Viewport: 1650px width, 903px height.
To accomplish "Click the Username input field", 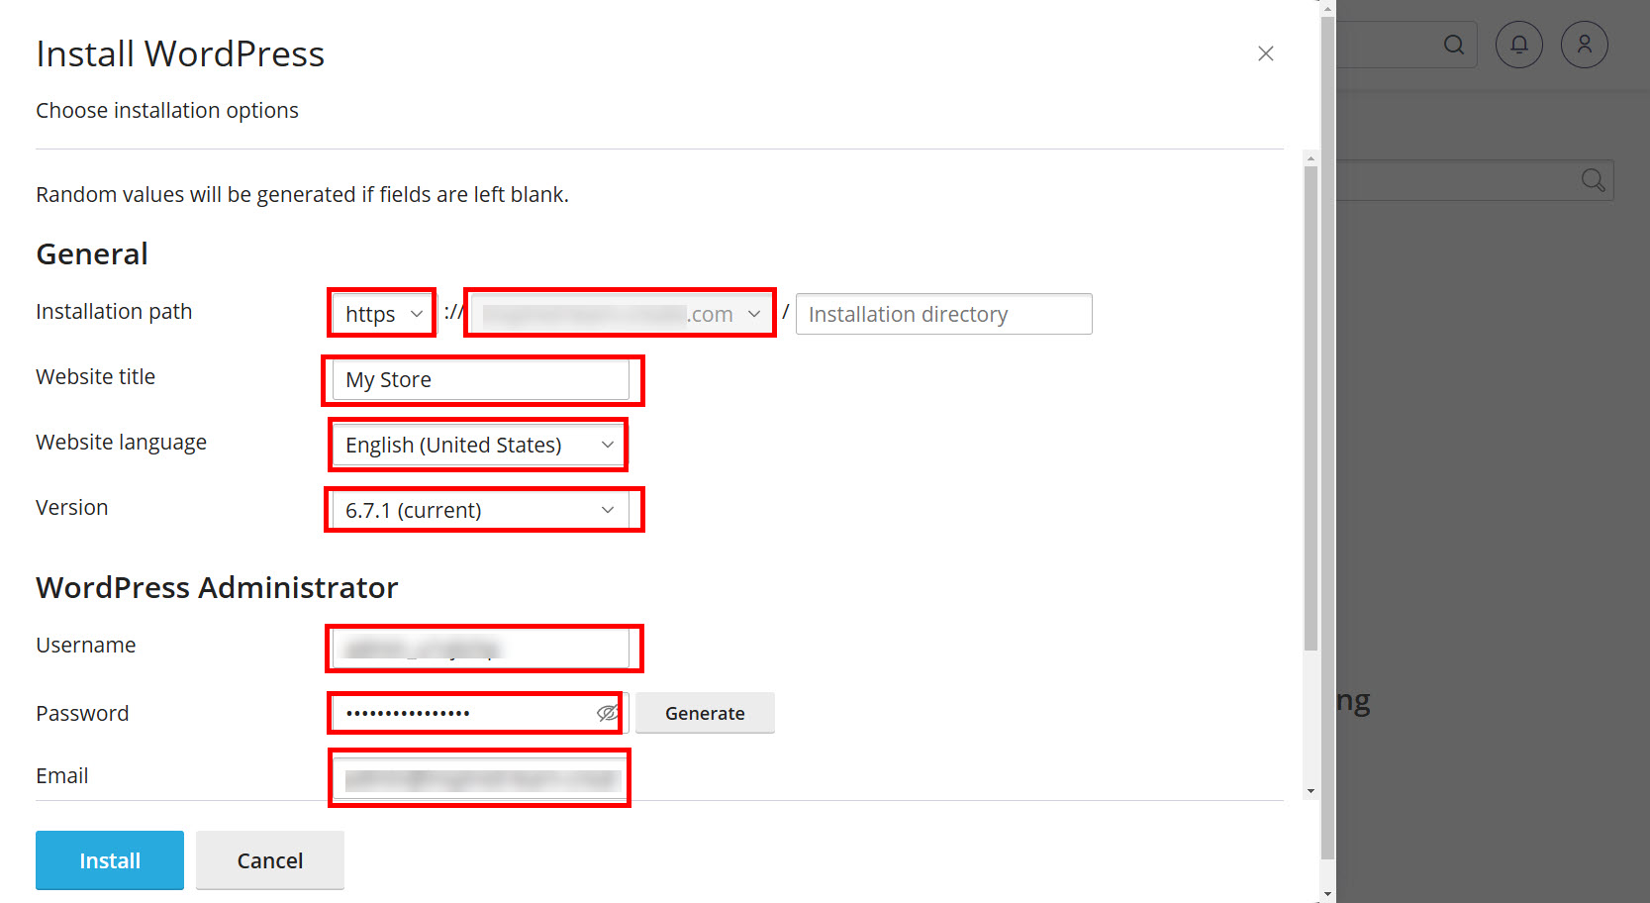I will (481, 648).
